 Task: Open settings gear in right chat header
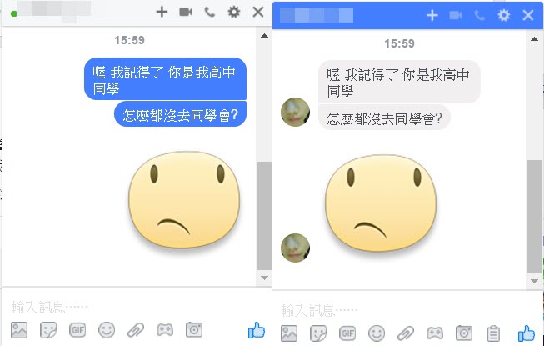[504, 15]
